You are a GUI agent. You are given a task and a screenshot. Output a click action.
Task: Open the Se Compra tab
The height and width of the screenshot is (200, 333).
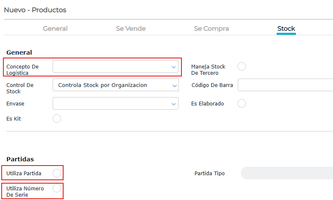click(x=211, y=29)
